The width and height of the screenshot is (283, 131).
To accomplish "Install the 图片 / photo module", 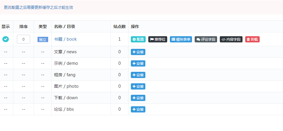I will point(138,87).
